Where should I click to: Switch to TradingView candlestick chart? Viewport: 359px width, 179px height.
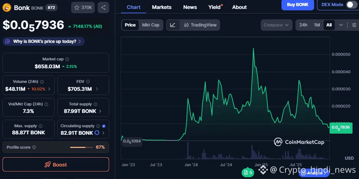point(200,25)
